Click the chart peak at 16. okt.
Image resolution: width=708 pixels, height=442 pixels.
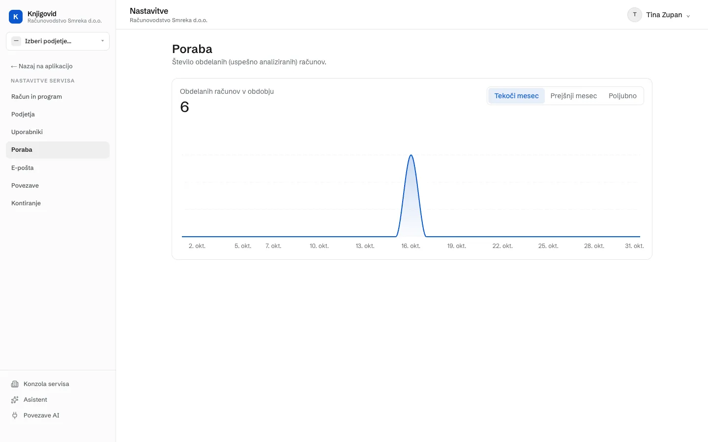pyautogui.click(x=411, y=156)
